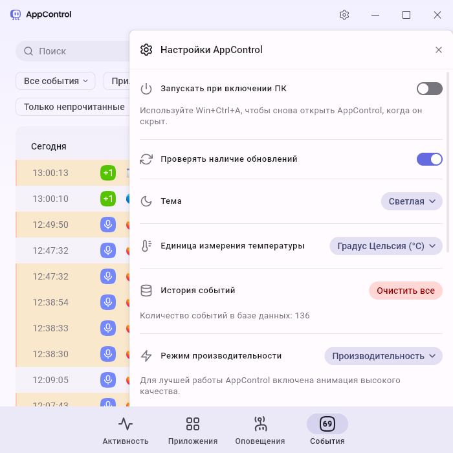Click the green +1 badge at 13:00:10

108,199
